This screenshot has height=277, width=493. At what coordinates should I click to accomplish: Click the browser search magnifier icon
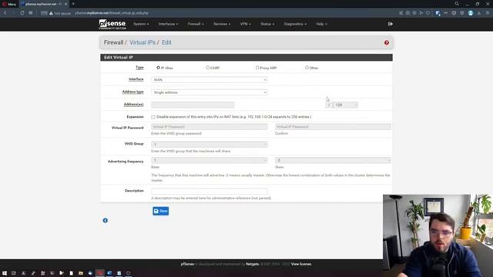[457, 4]
